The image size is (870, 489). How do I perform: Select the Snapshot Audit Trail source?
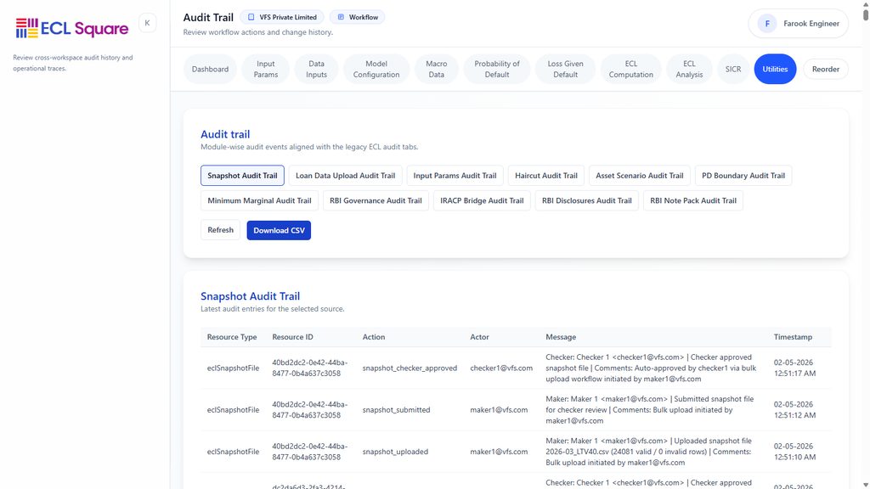tap(242, 175)
